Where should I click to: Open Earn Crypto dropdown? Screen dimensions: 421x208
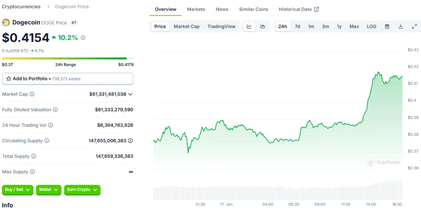click(82, 190)
